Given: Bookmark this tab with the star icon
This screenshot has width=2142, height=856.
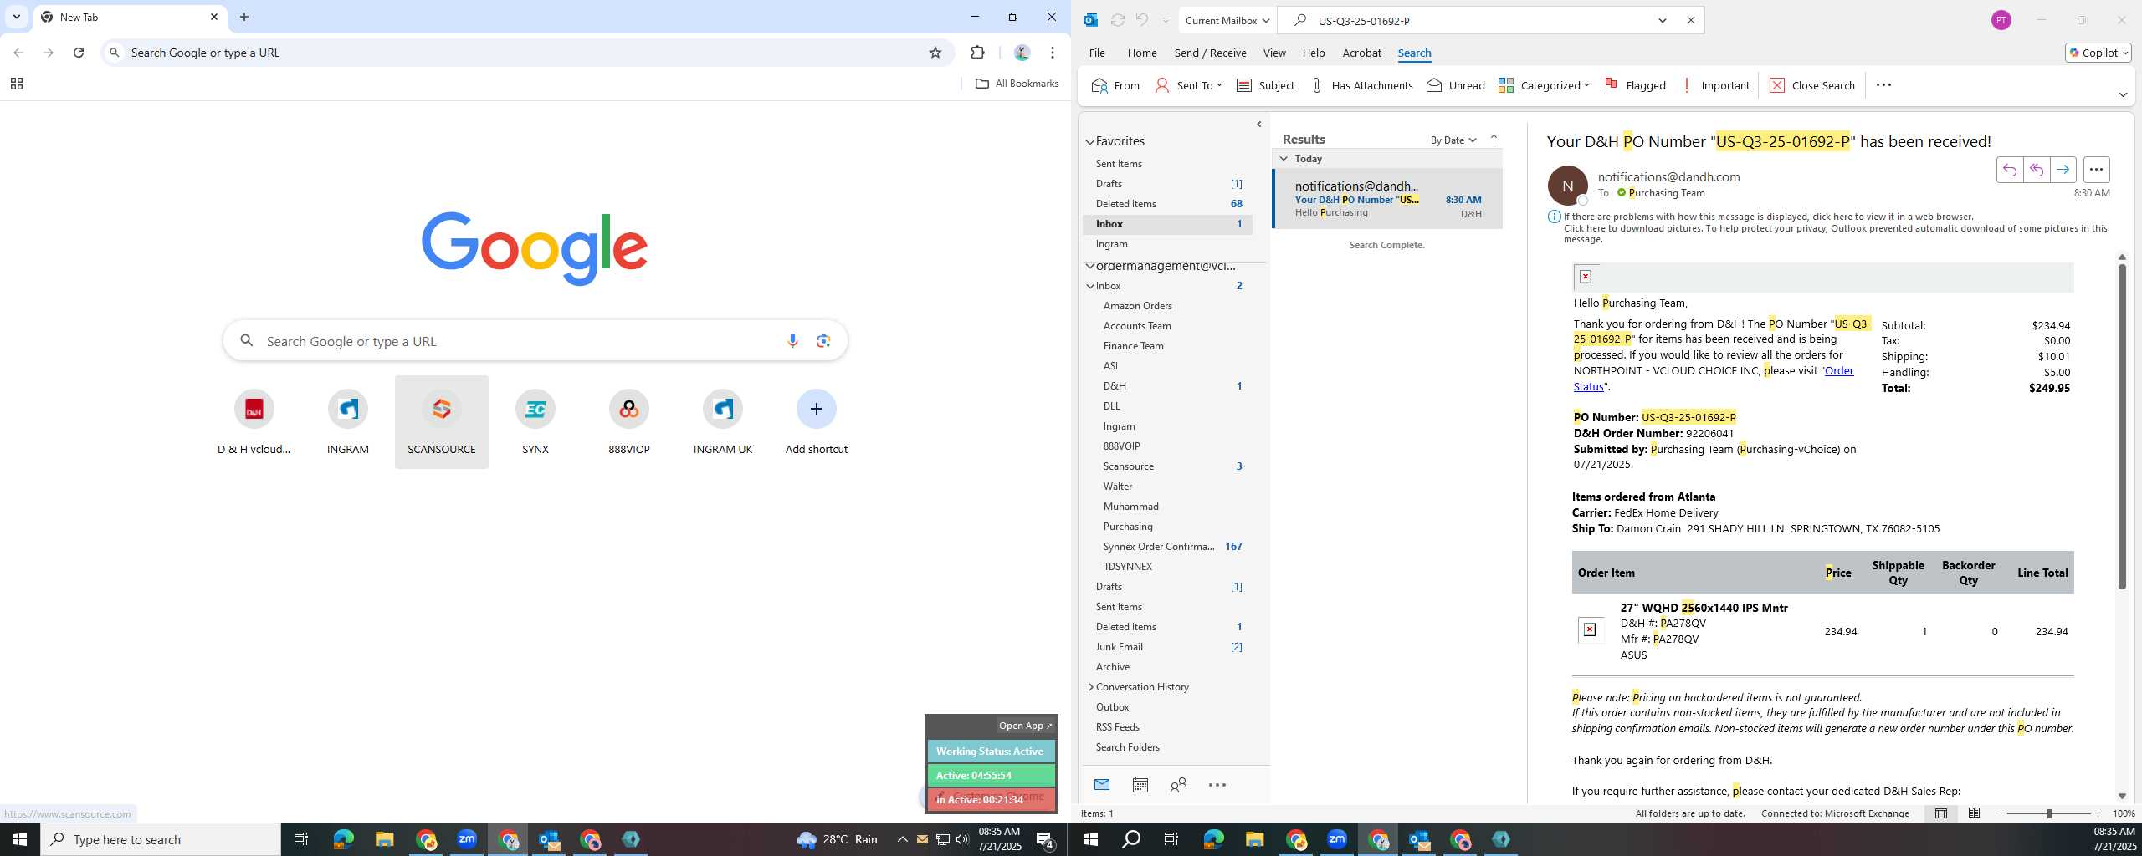Looking at the screenshot, I should click(935, 53).
